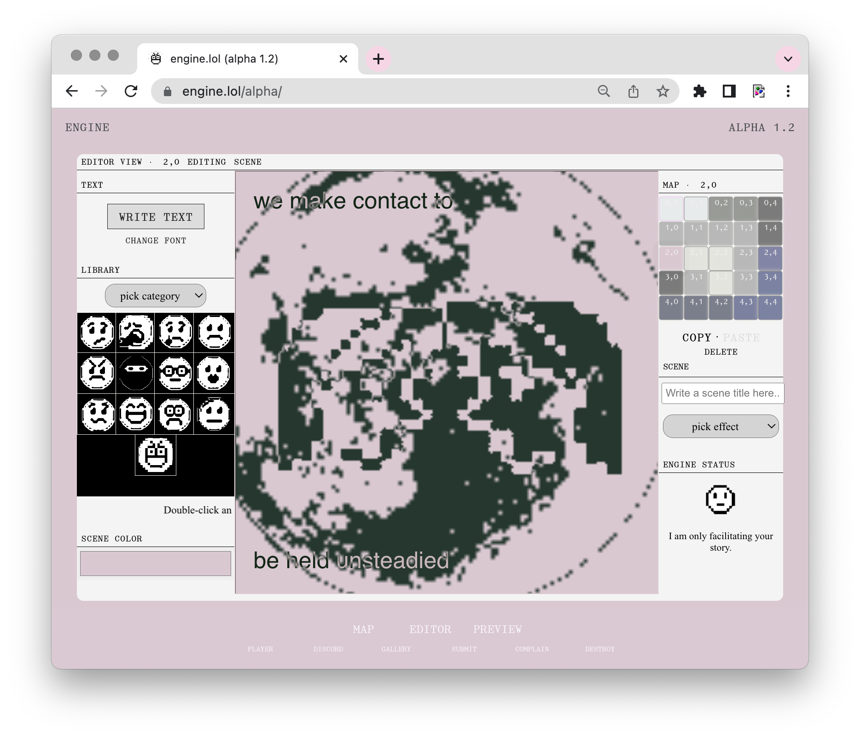Pick the worried squiggly-mouth face
The image size is (860, 737).
[x=97, y=414]
